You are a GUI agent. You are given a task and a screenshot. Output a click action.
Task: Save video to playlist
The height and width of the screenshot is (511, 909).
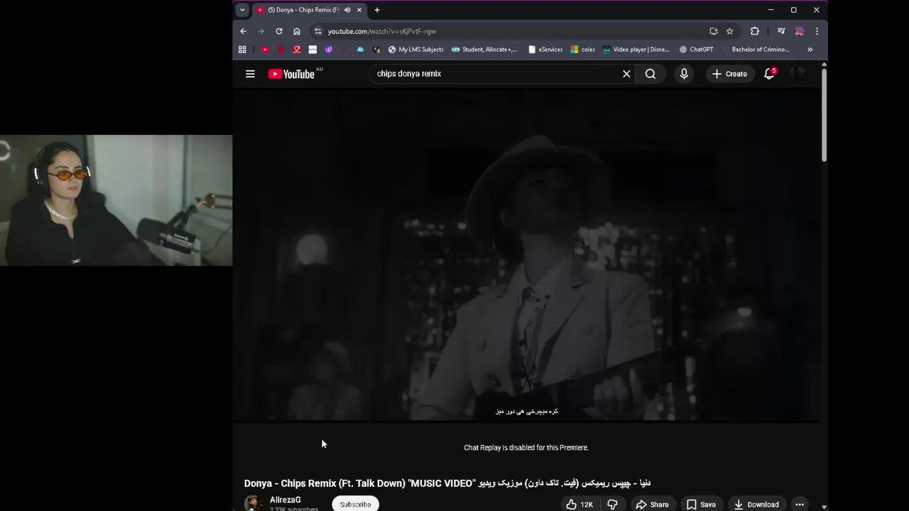pyautogui.click(x=701, y=504)
